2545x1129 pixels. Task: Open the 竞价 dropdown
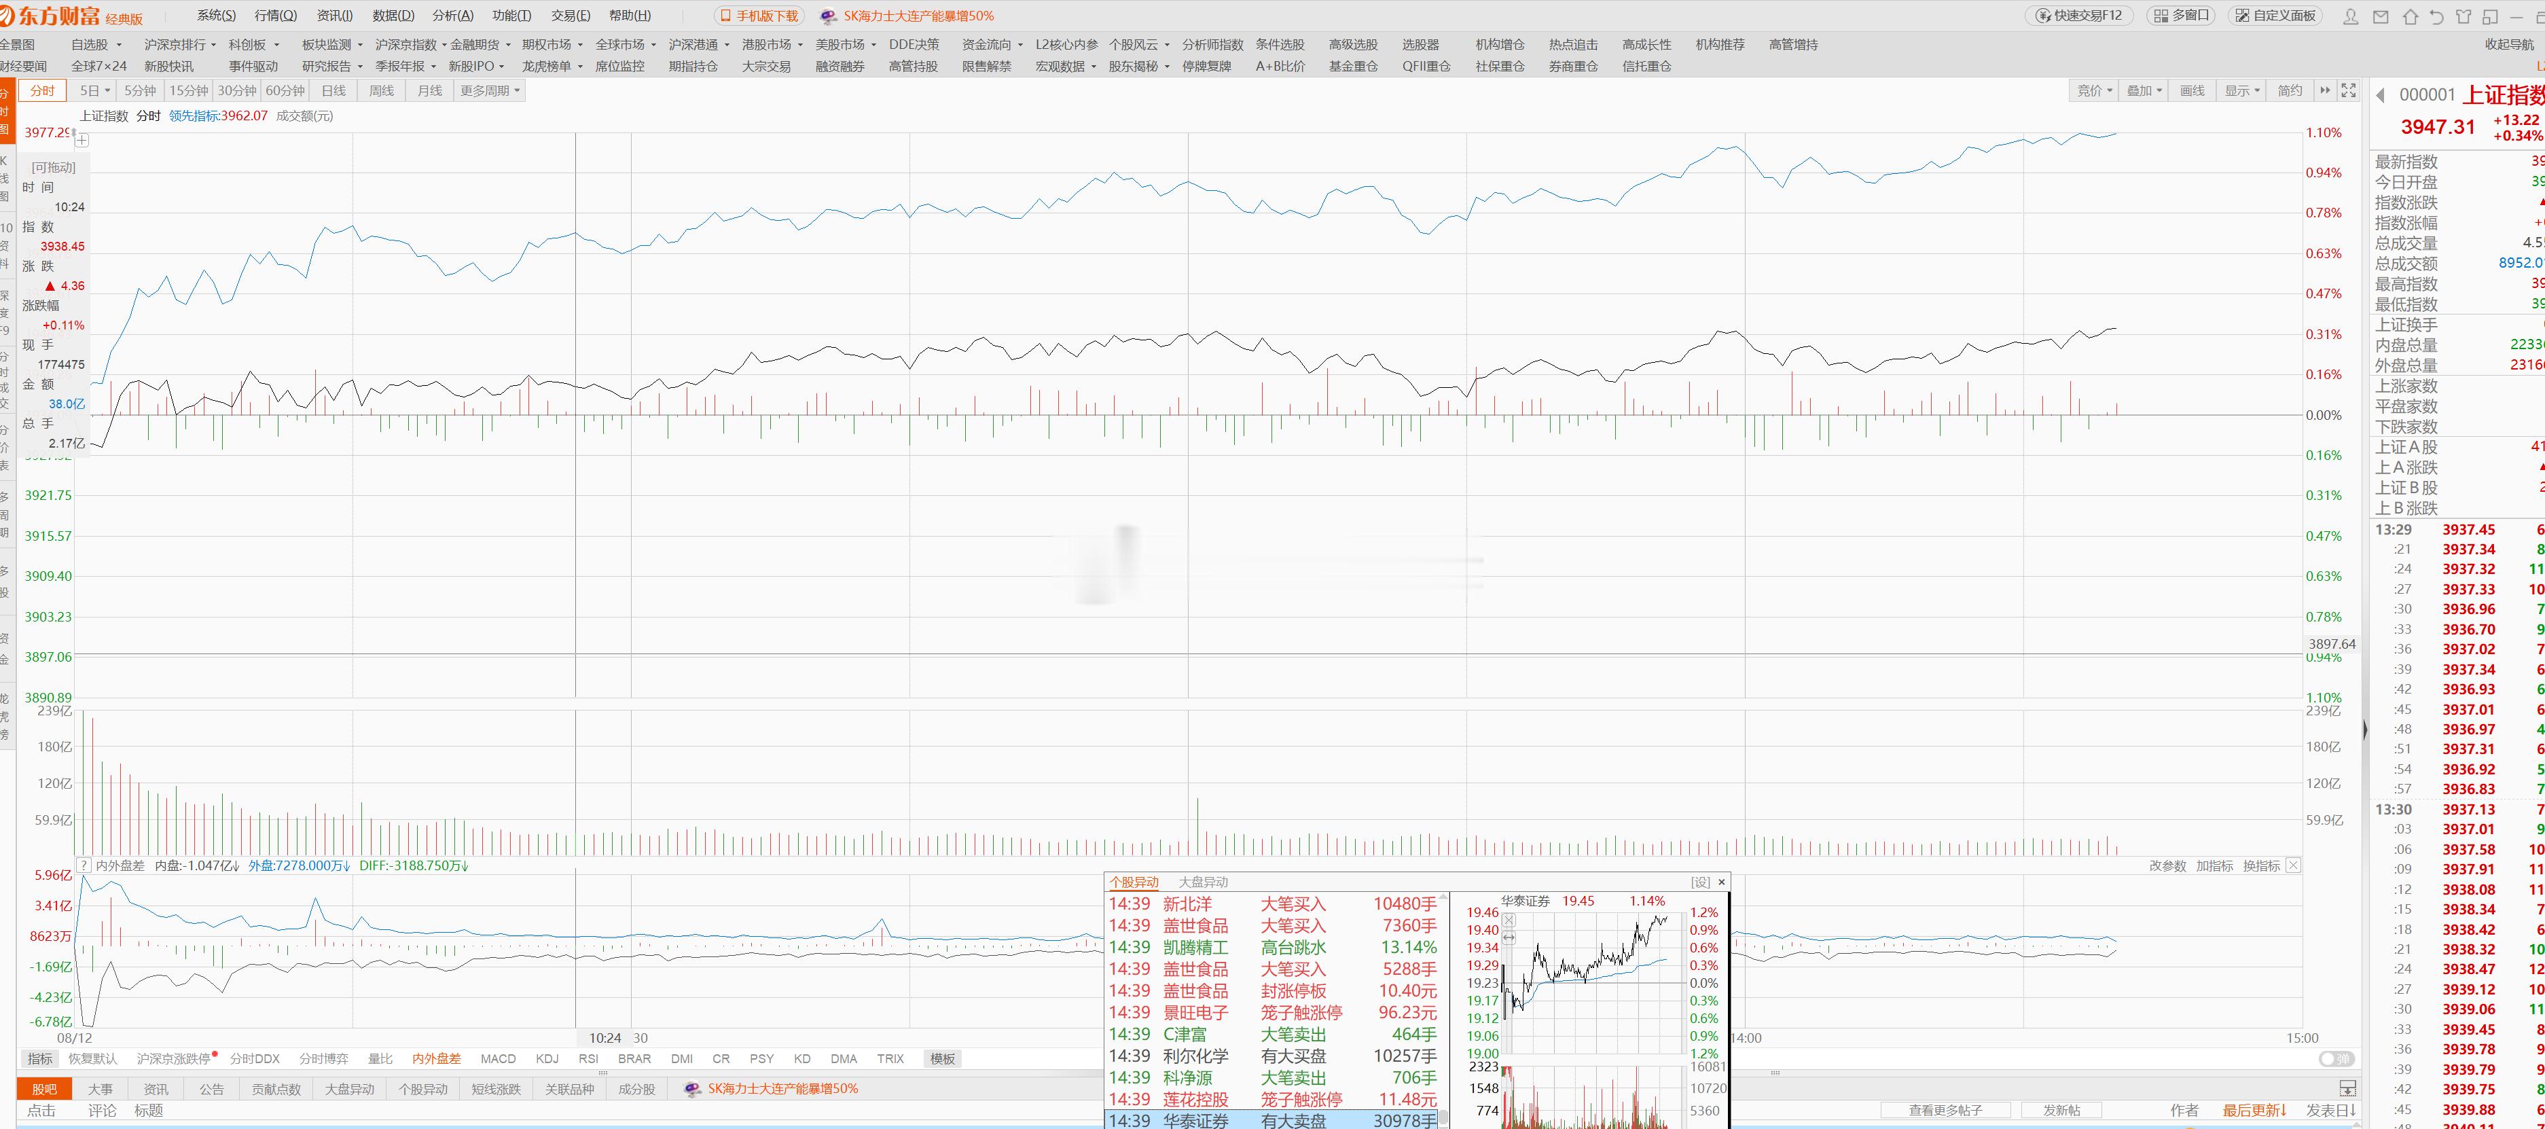(2095, 91)
